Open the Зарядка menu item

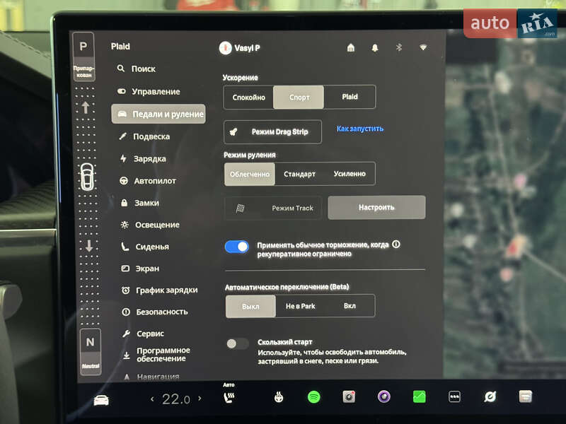click(x=143, y=158)
